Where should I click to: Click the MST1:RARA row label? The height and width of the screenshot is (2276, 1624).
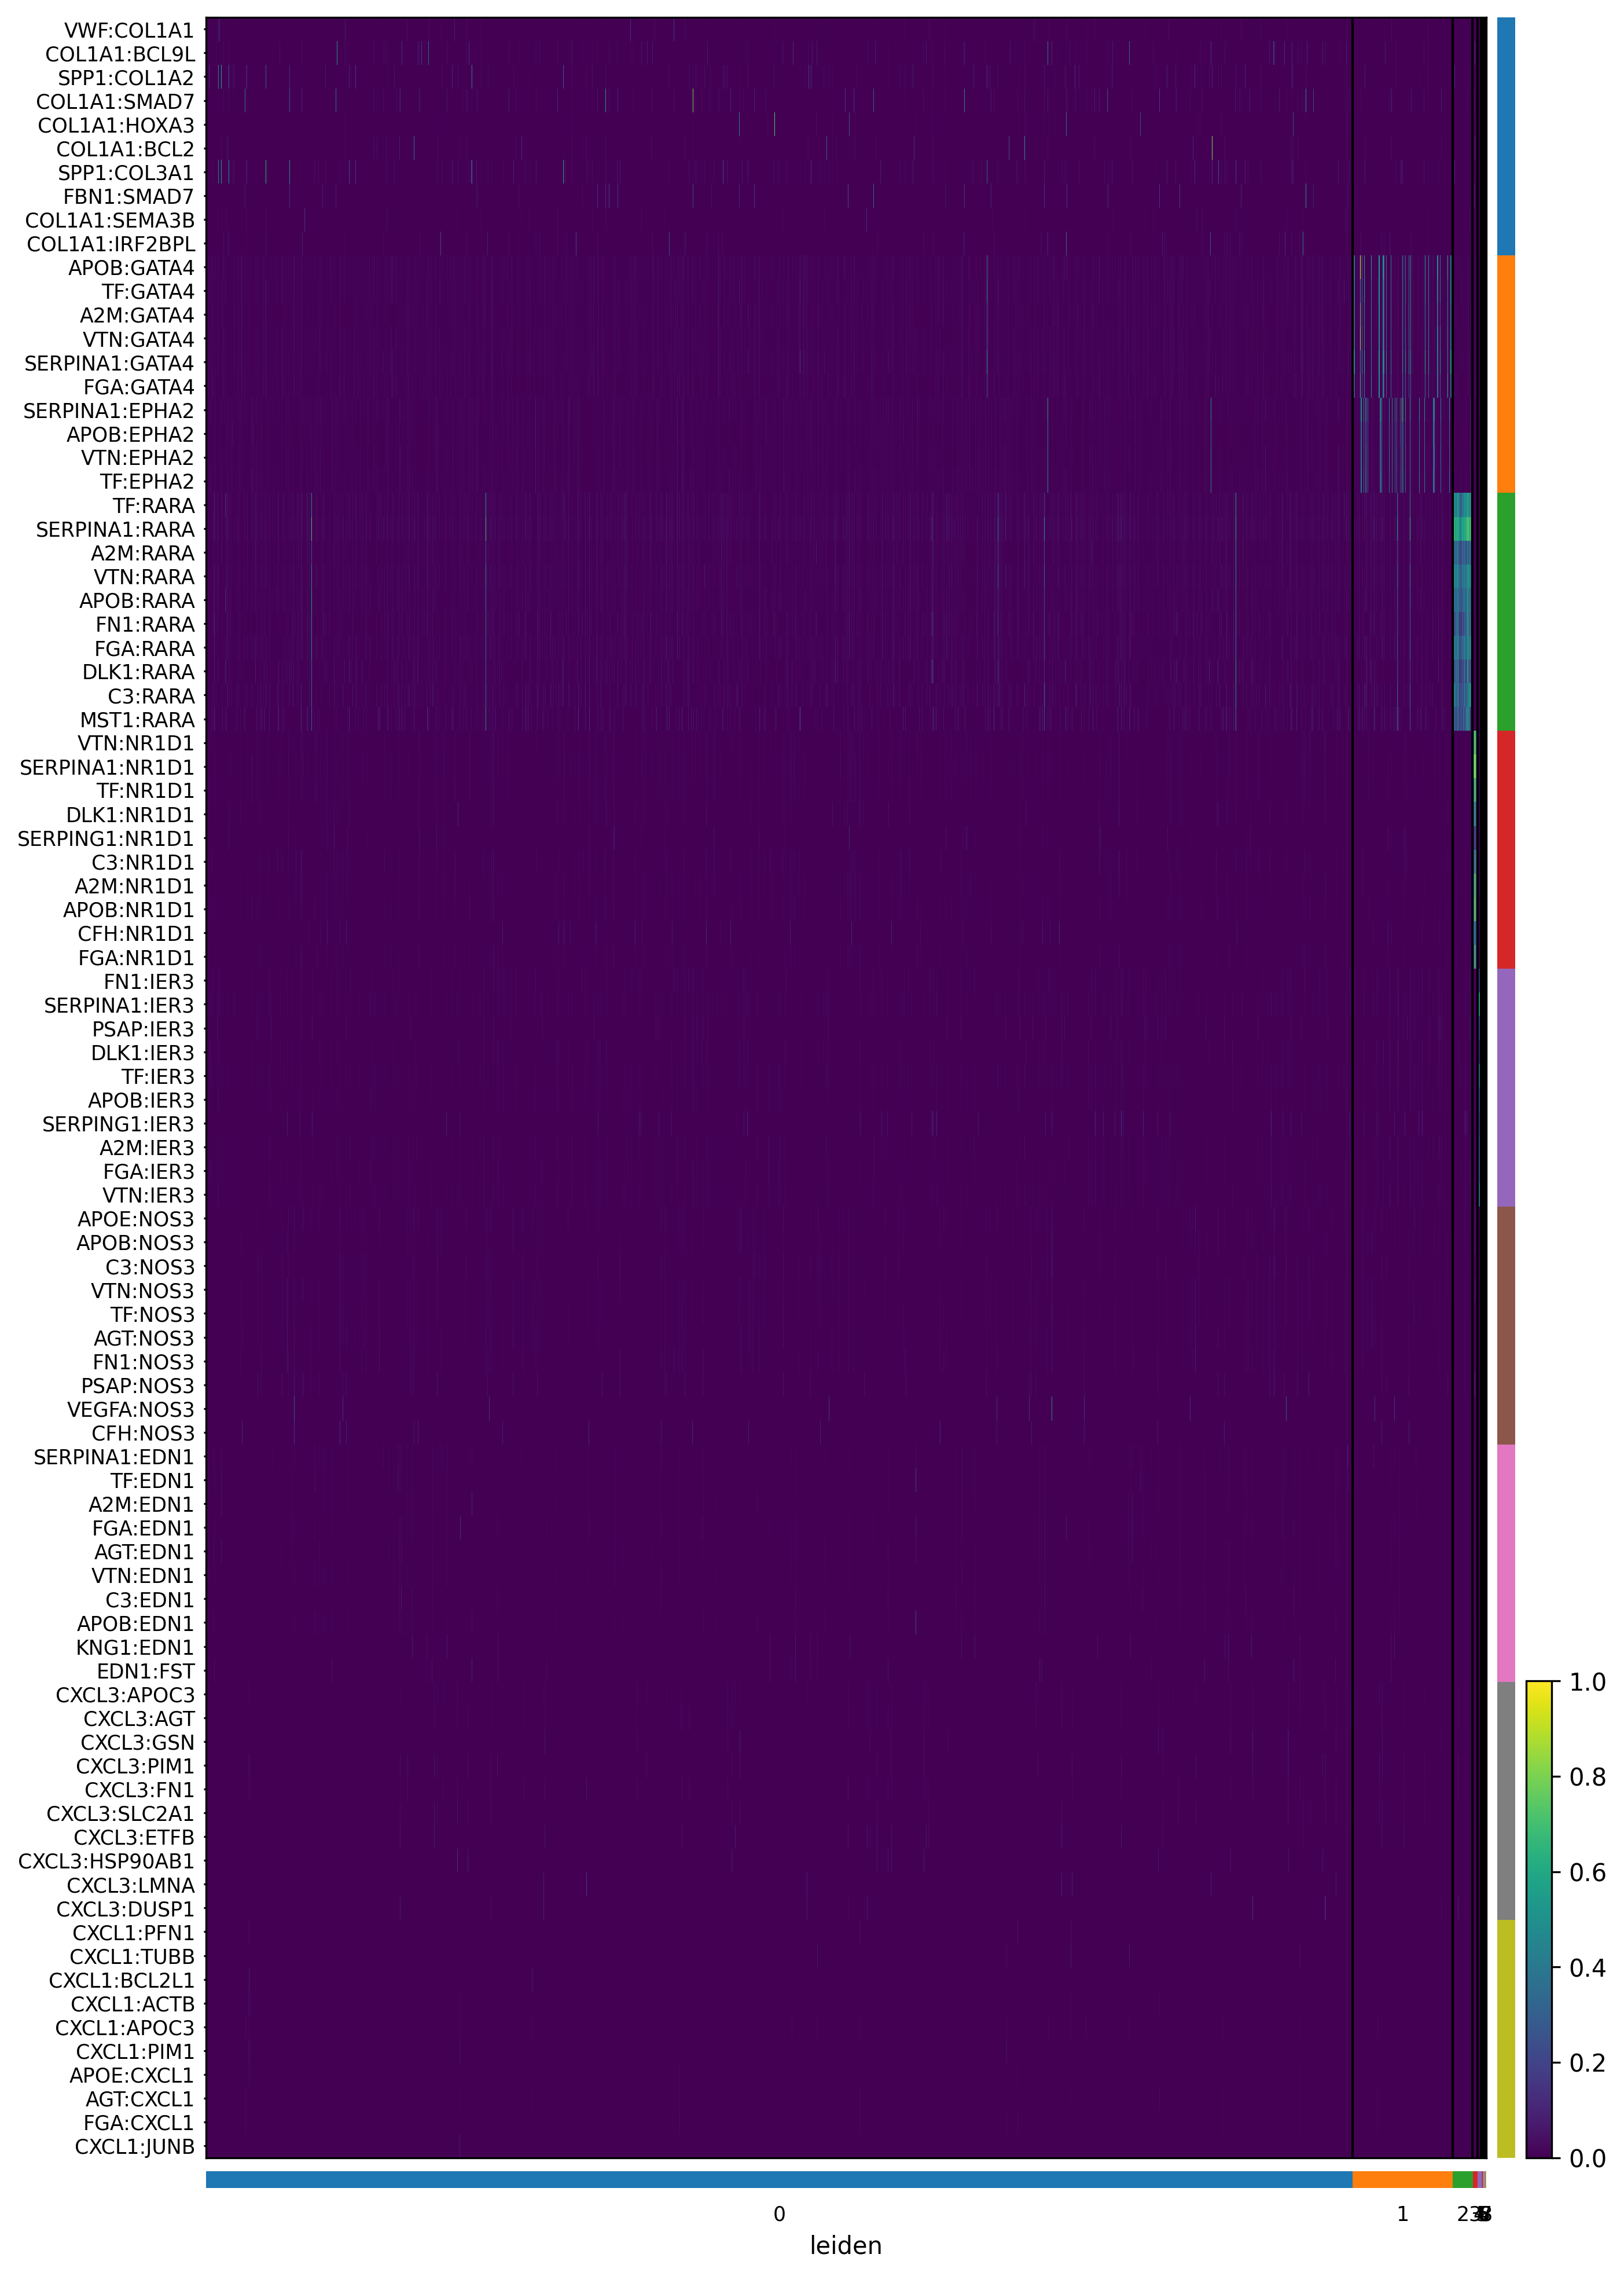tap(137, 720)
